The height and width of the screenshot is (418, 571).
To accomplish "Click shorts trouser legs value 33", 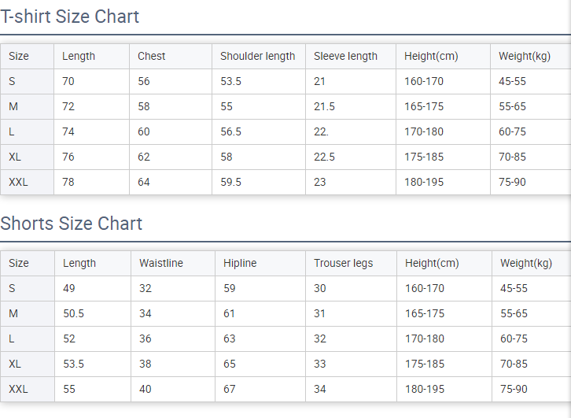I will pyautogui.click(x=320, y=364).
